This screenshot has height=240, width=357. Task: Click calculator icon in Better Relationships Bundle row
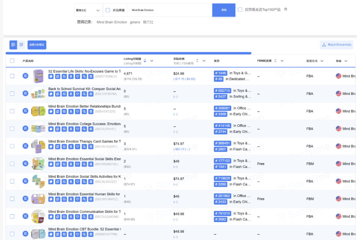[x=64, y=112]
